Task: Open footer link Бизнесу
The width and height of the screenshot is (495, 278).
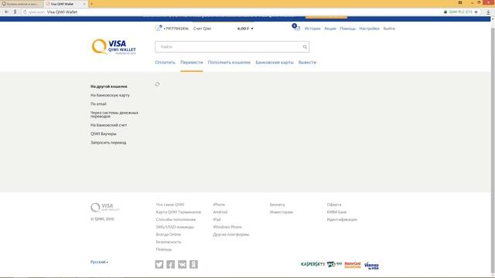Action: point(277,205)
